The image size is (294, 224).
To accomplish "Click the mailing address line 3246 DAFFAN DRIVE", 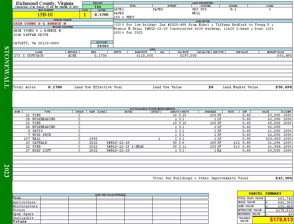I will pyautogui.click(x=31, y=35).
